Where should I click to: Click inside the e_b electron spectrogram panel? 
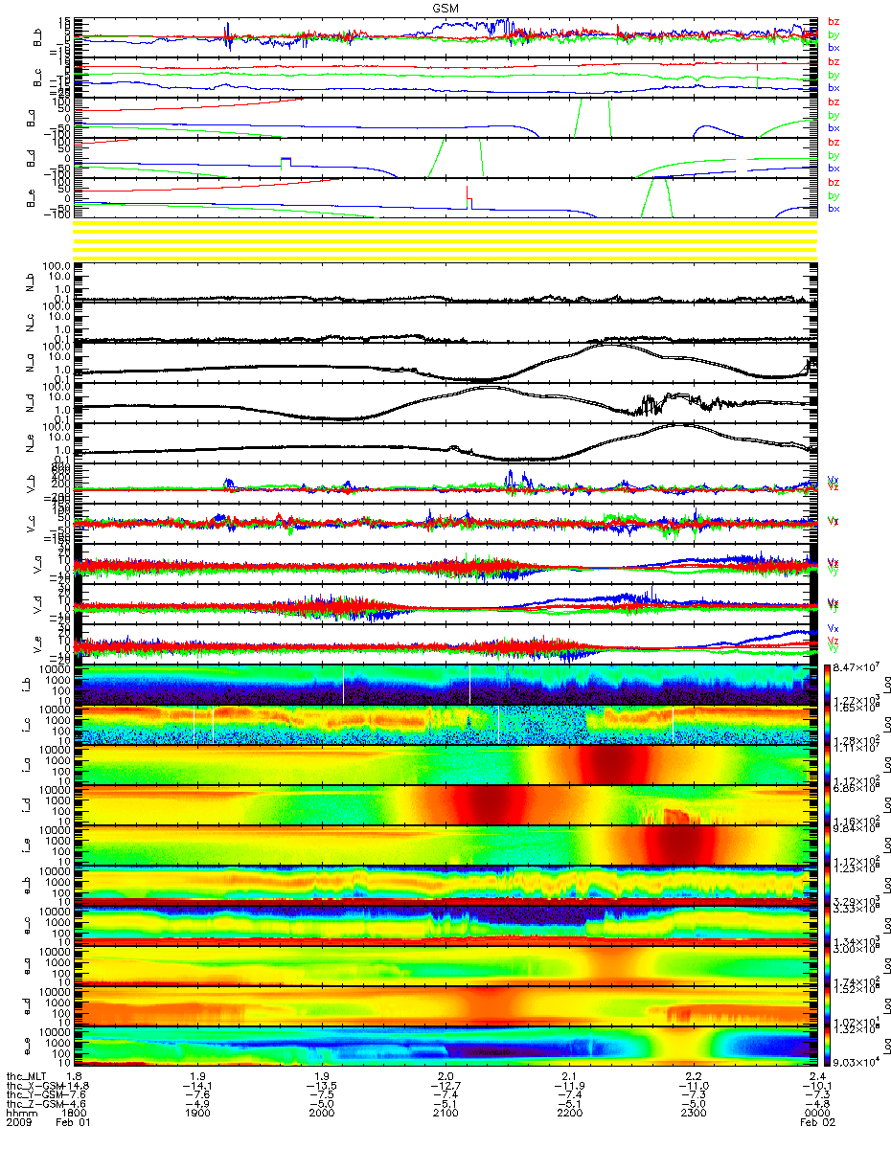(x=445, y=887)
